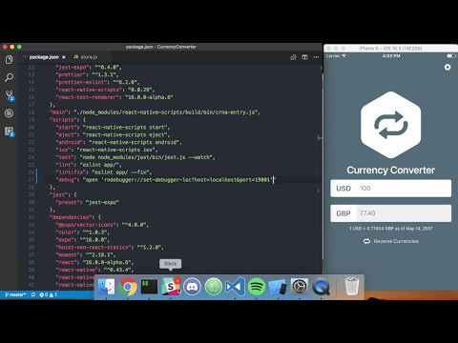
Task: Open Spotify from the dock
Action: (x=257, y=287)
